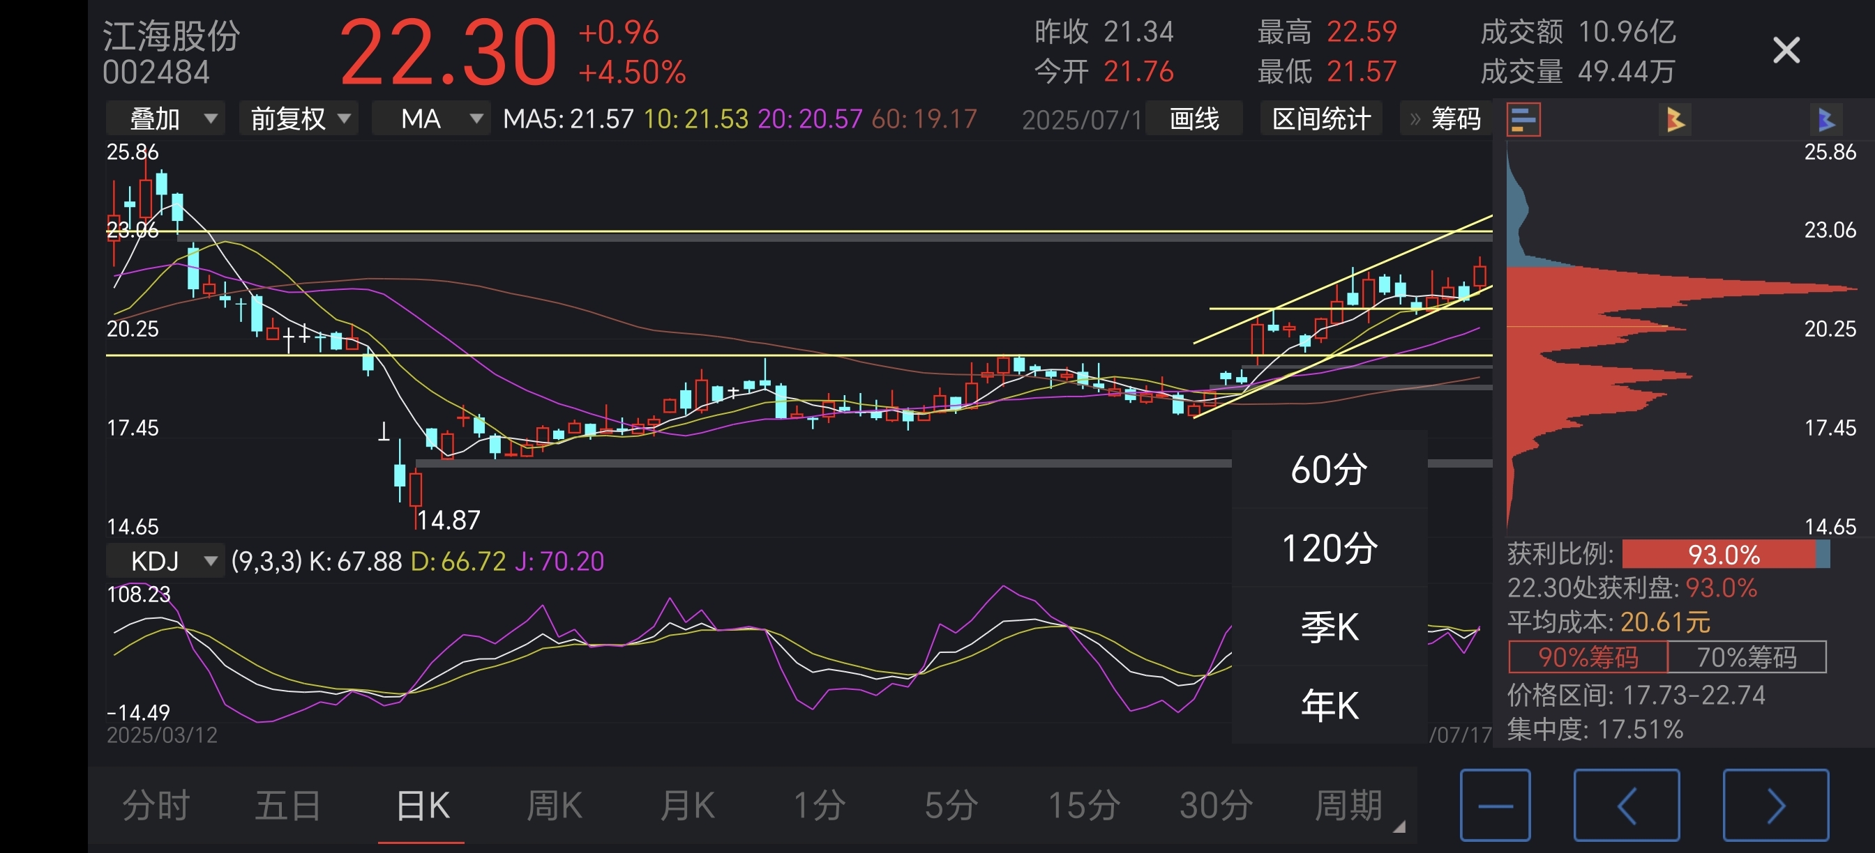Click the stock name 江海股份
Image resolution: width=1875 pixels, height=853 pixels.
point(172,35)
